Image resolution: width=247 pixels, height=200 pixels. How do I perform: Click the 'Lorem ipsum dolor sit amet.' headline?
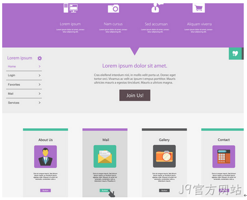135,66
